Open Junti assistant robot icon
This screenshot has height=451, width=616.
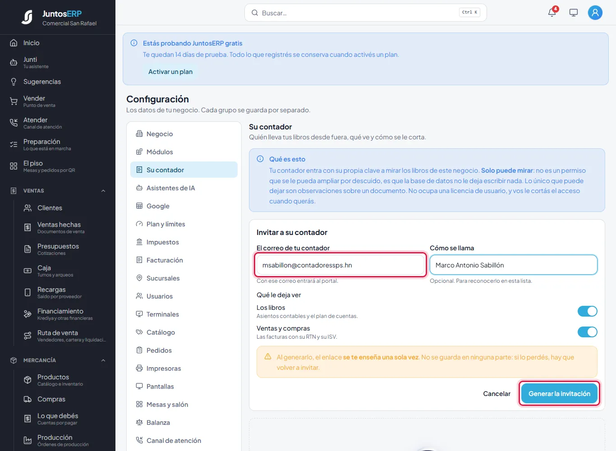tap(14, 63)
